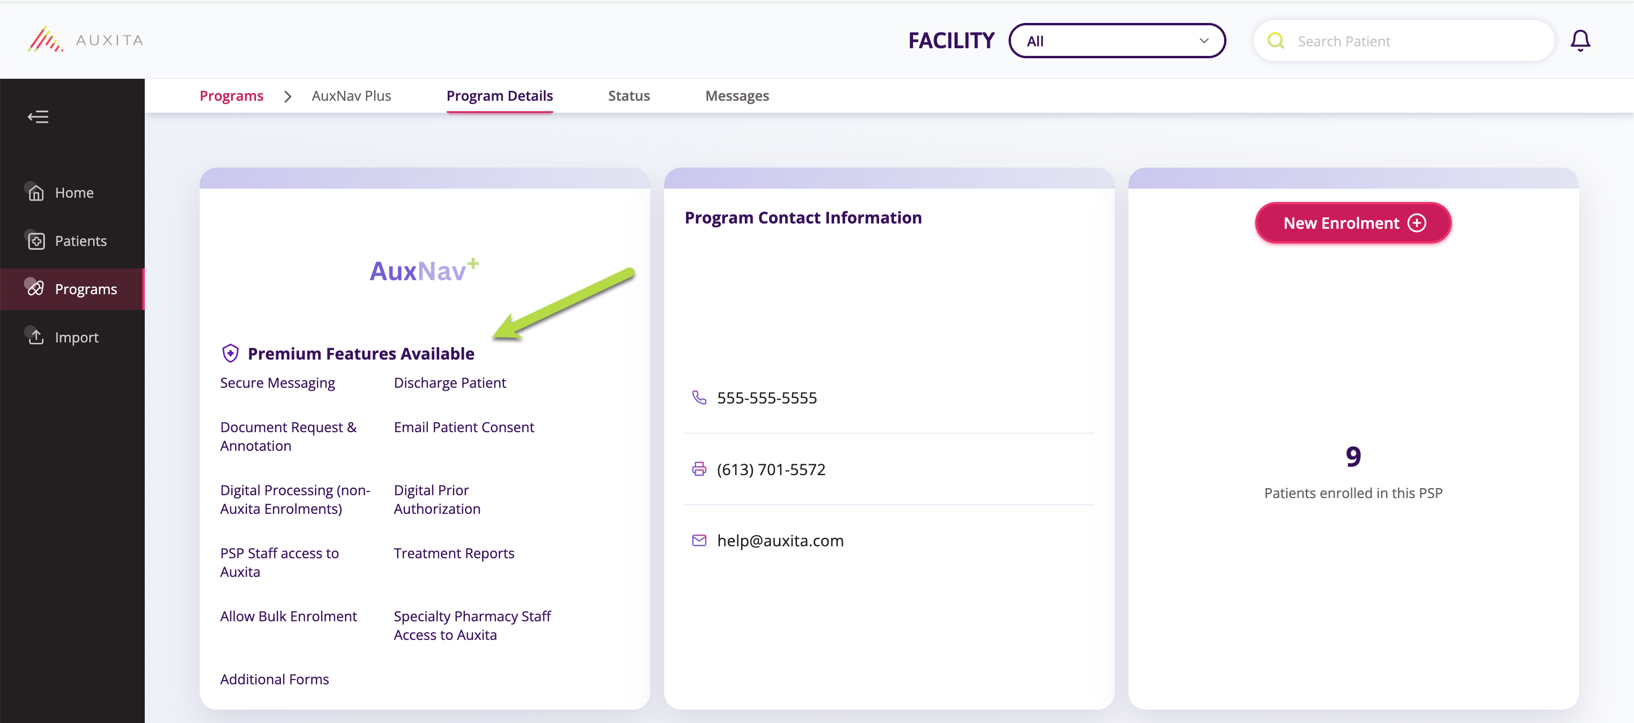Click the phone icon beside 555-555-5555
This screenshot has height=723, width=1634.
coord(699,398)
